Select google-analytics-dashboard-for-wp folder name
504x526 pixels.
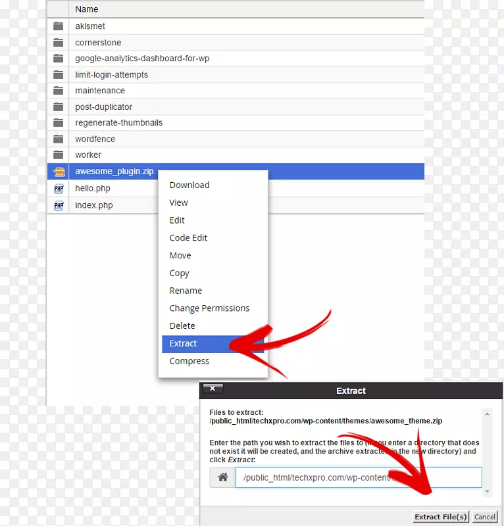pos(142,59)
